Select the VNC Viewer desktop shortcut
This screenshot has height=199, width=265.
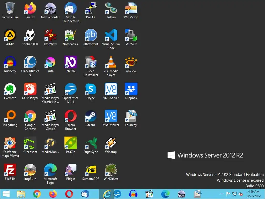click(111, 118)
